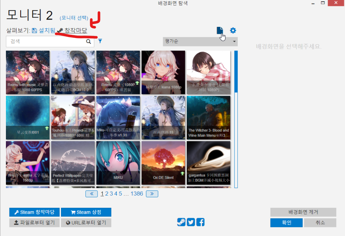The height and width of the screenshot is (236, 345).
Task: Click the wallpaper list vertical scrollbar
Action: coord(236,119)
